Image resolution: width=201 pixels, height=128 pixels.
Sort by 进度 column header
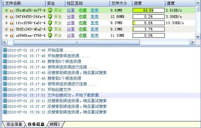[149, 3]
